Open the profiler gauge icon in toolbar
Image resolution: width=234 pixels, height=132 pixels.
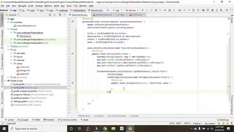tap(165, 10)
